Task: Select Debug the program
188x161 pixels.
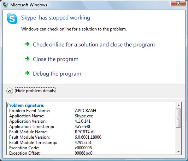Action: [57, 74]
